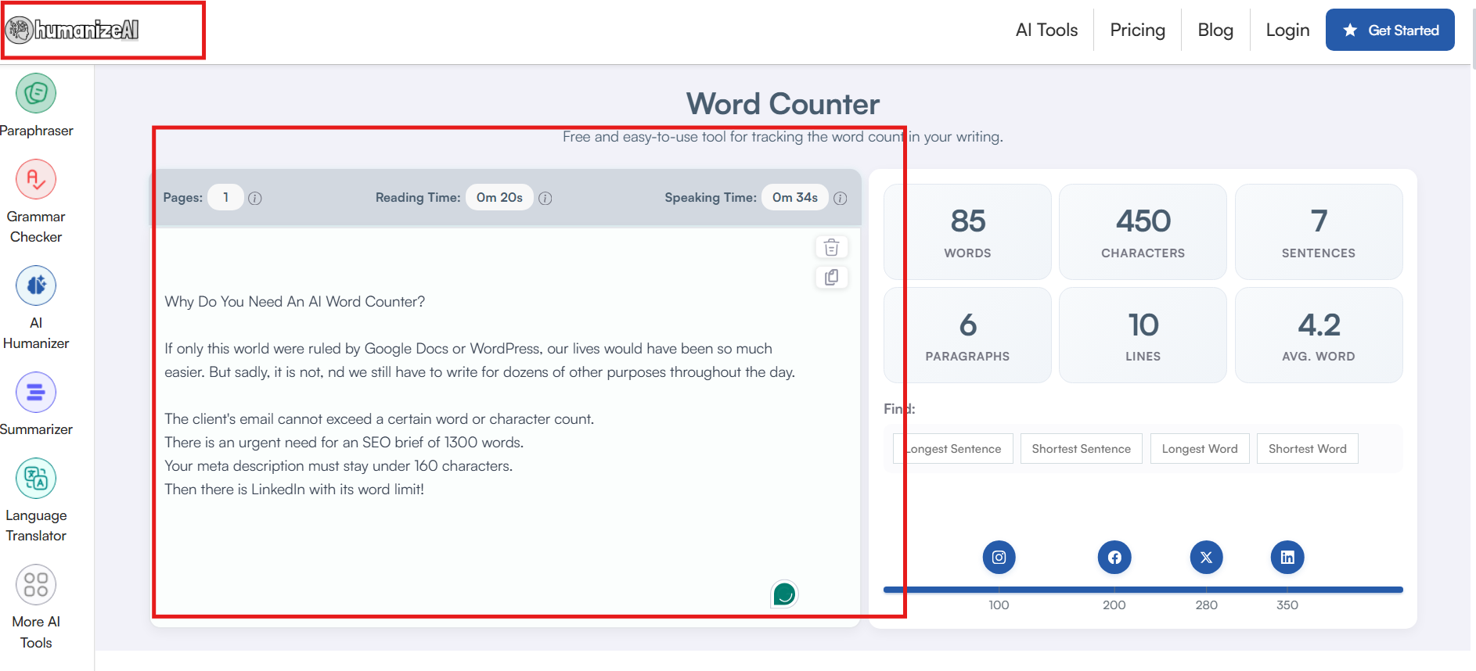Show More AI Tools grid icon
Screen dimensions: 1476x671
coord(36,585)
